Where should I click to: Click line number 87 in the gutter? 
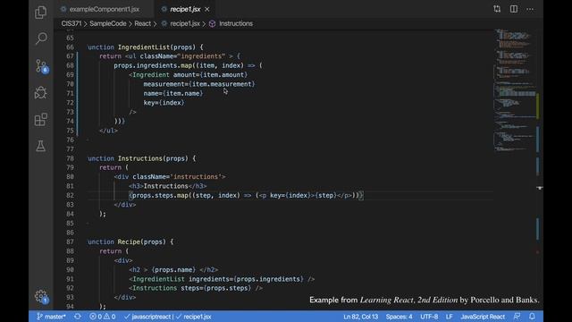pos(70,241)
